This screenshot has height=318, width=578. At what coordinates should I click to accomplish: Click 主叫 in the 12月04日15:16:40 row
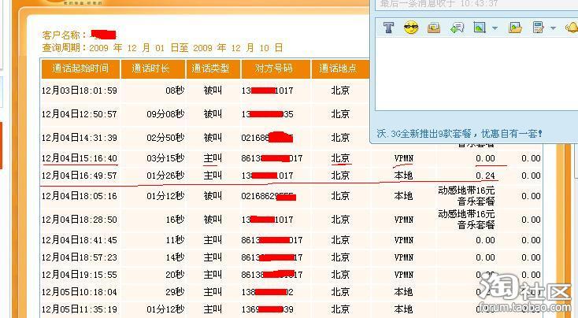coord(213,158)
